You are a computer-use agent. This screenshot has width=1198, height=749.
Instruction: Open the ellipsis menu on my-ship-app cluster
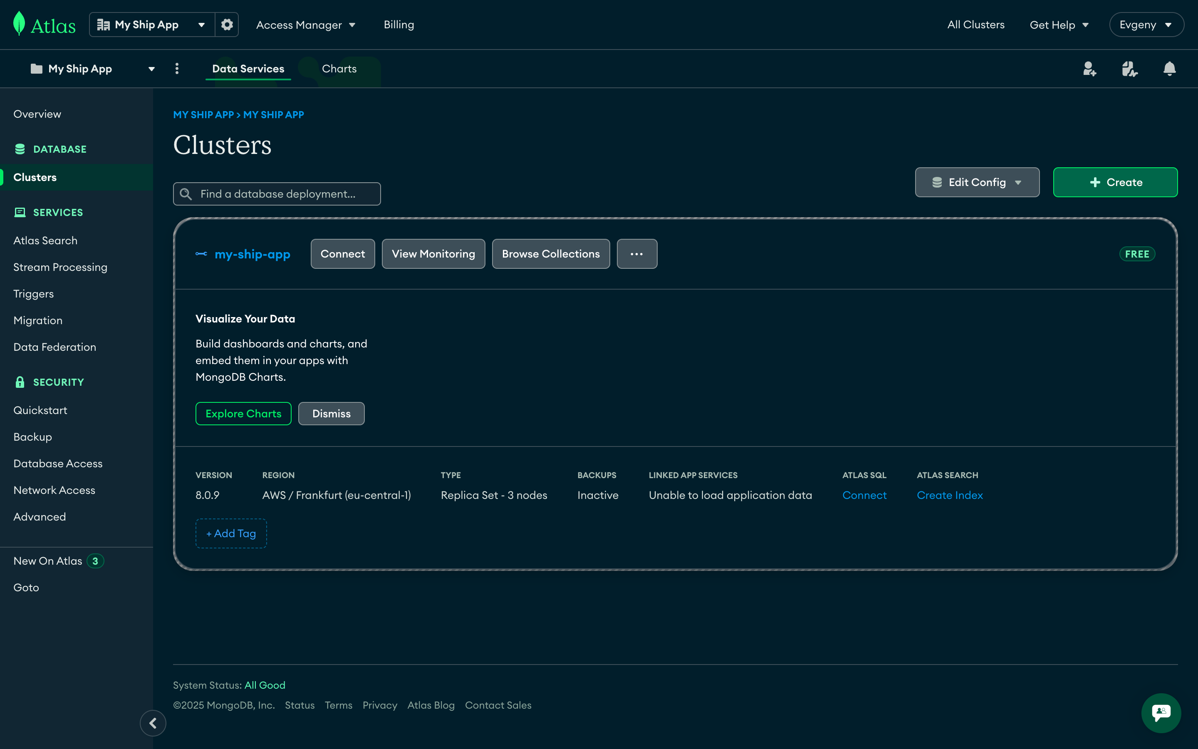tap(636, 254)
